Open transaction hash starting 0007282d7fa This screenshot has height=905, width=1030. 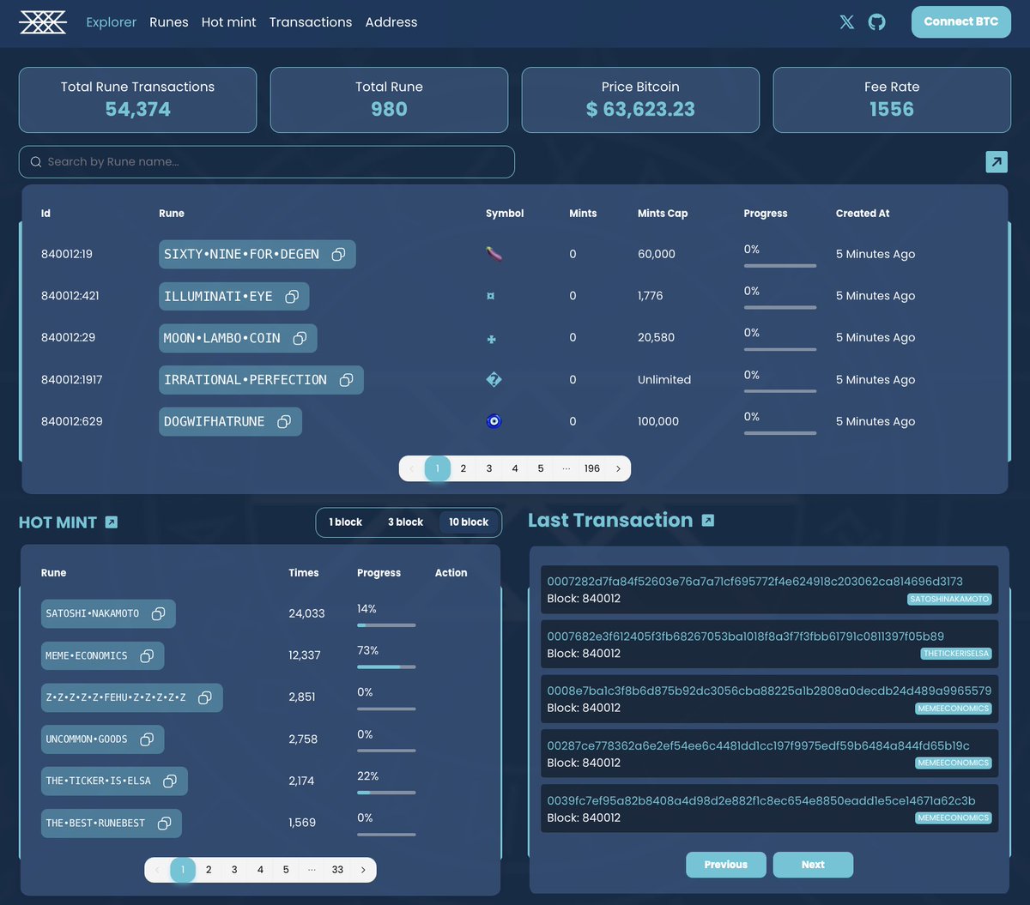coord(754,582)
